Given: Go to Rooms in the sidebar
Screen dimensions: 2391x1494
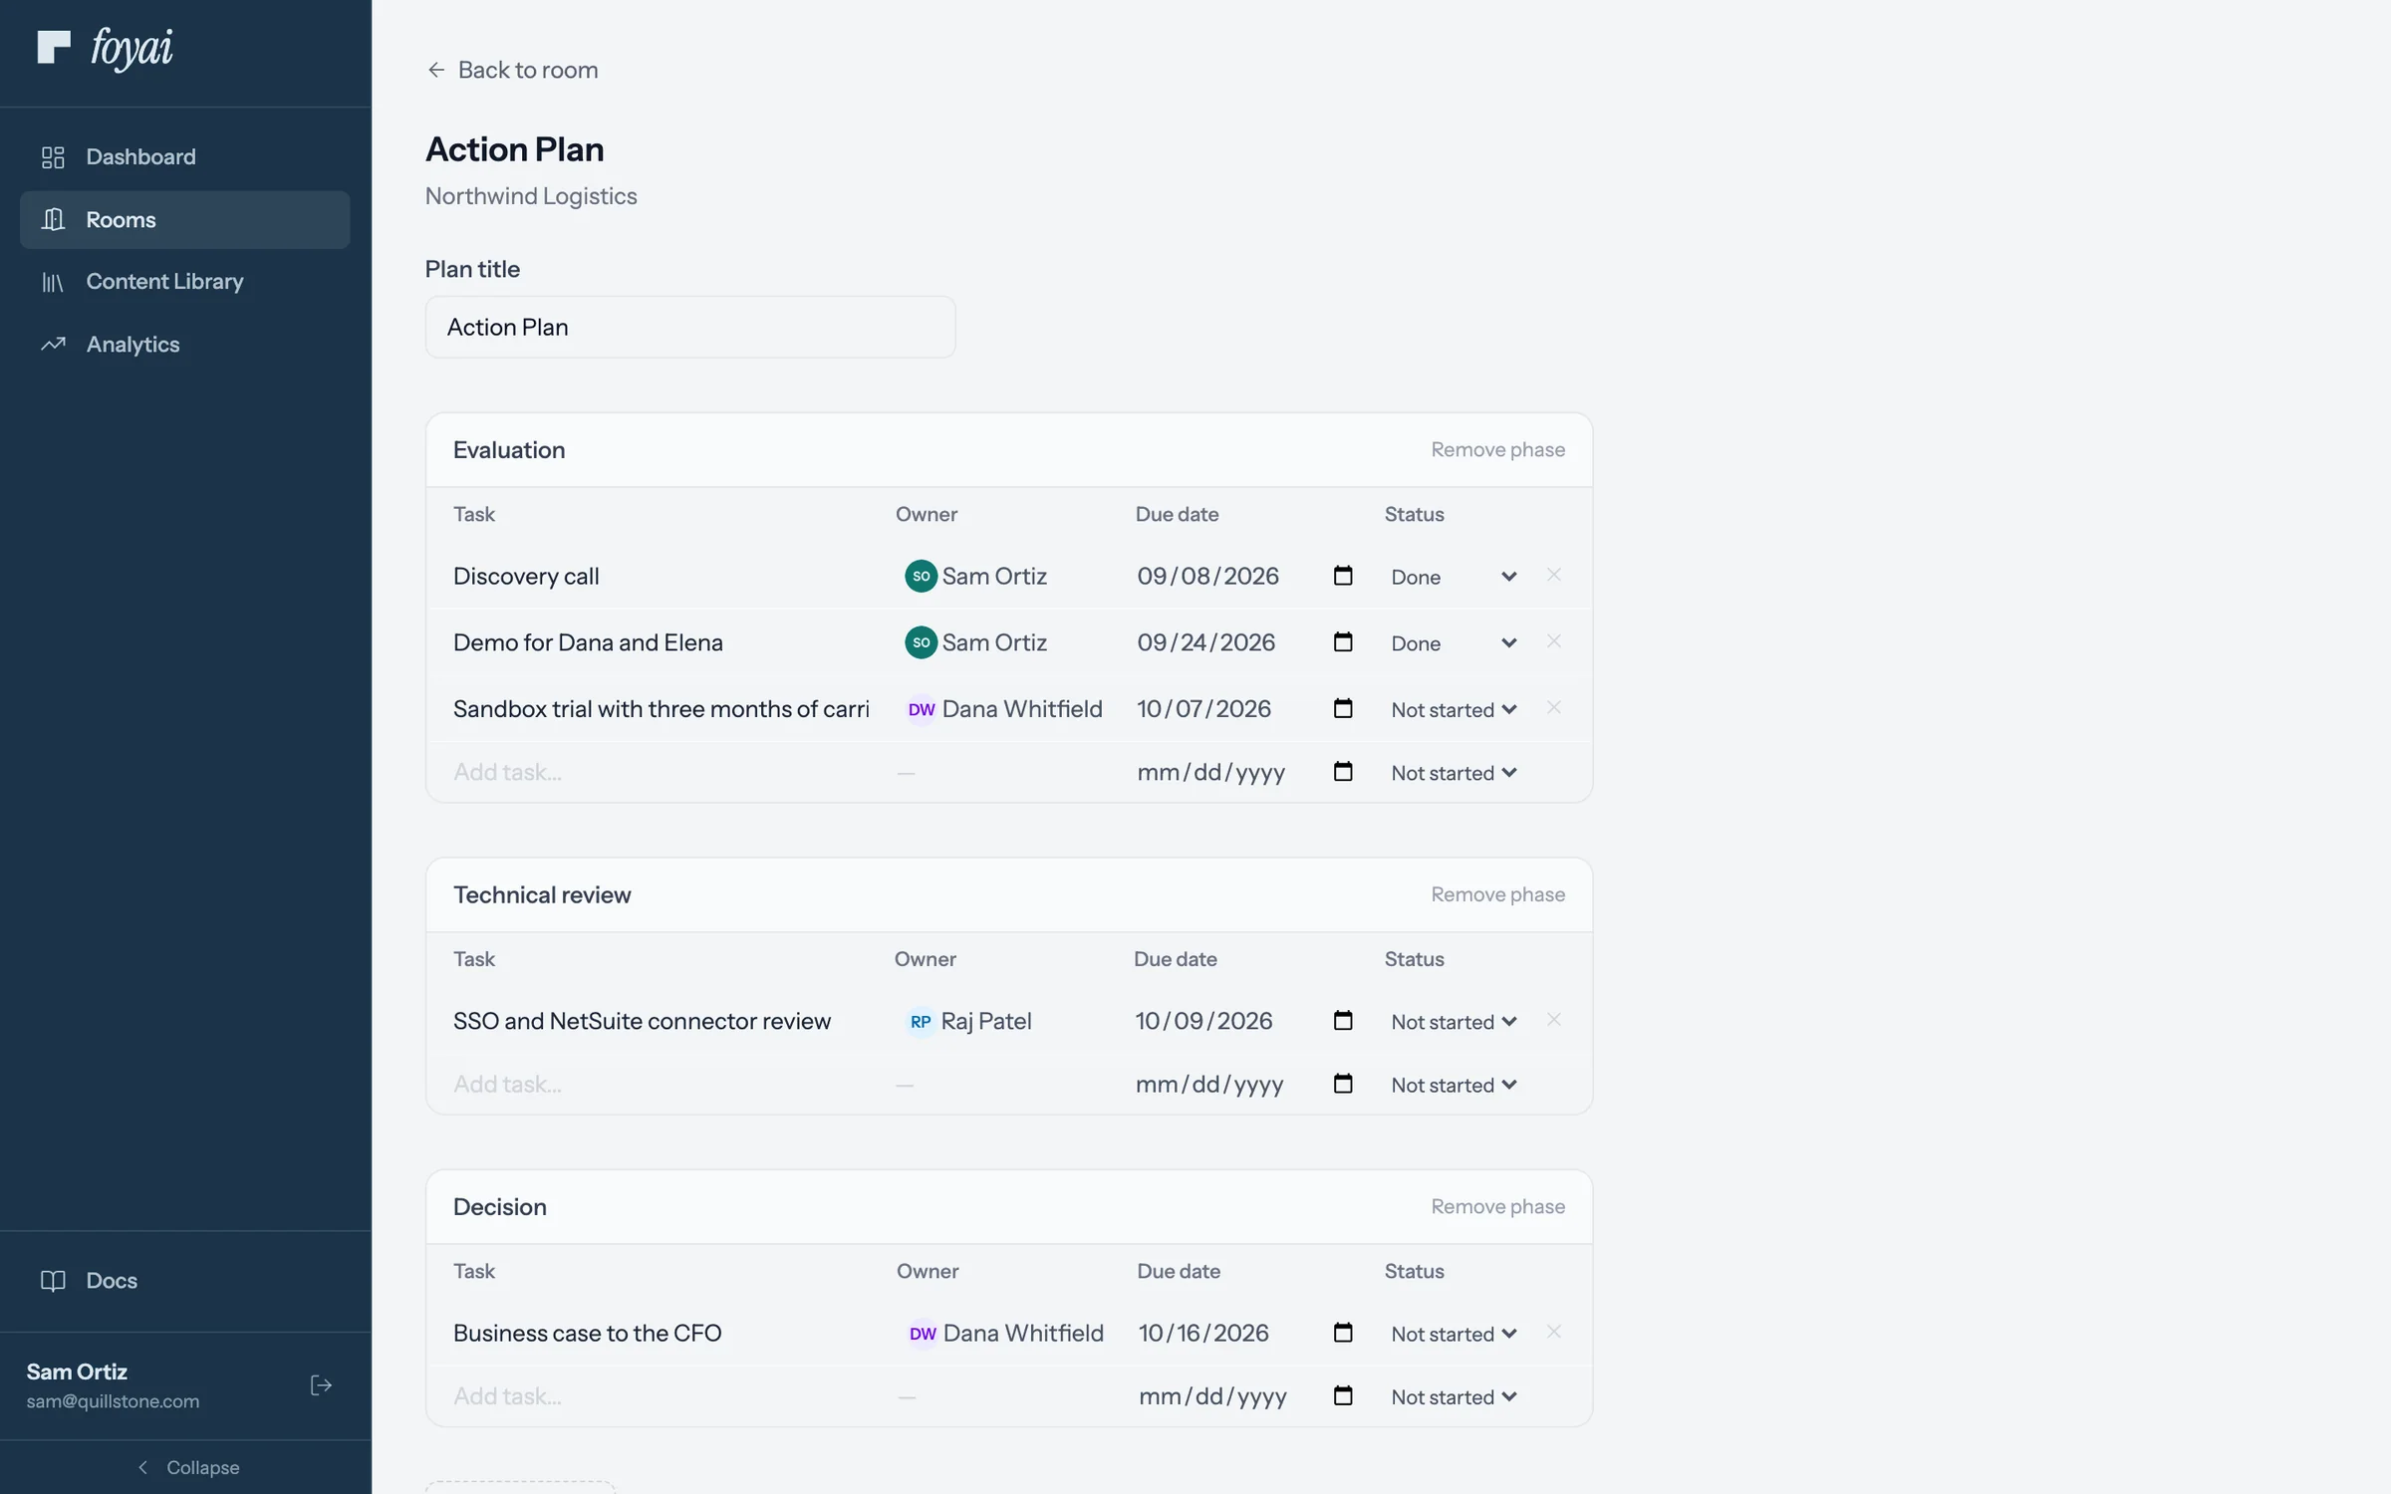Looking at the screenshot, I should (185, 219).
